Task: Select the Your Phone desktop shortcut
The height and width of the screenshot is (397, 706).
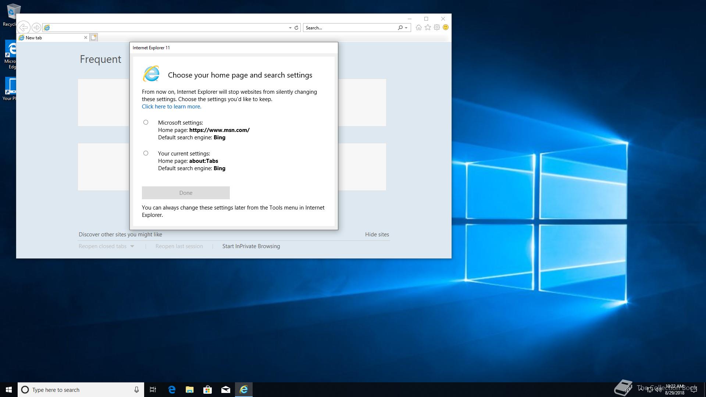Action: (x=10, y=89)
